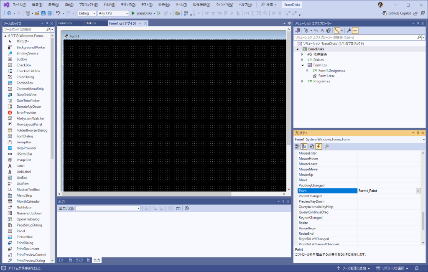
Task: Expand the Program.cs tree node
Action: pyautogui.click(x=302, y=81)
